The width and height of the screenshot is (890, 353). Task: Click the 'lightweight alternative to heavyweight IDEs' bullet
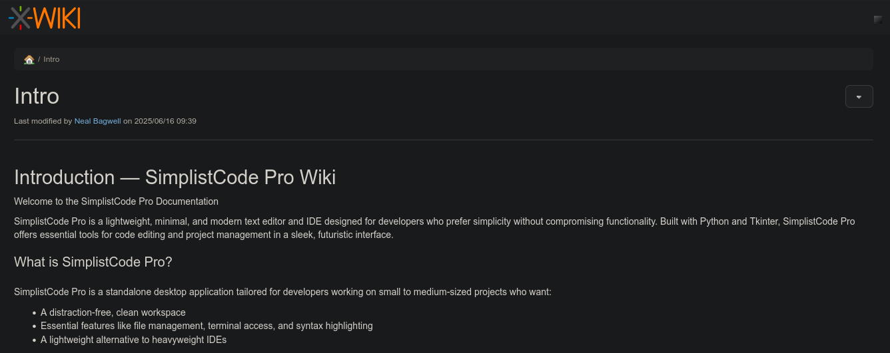coord(133,340)
